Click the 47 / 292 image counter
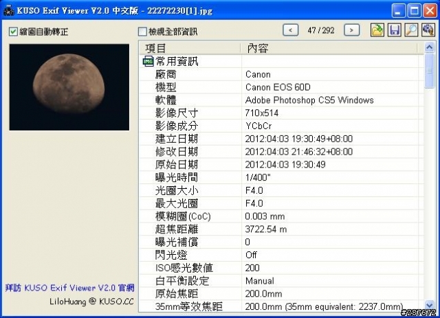 pyautogui.click(x=321, y=30)
